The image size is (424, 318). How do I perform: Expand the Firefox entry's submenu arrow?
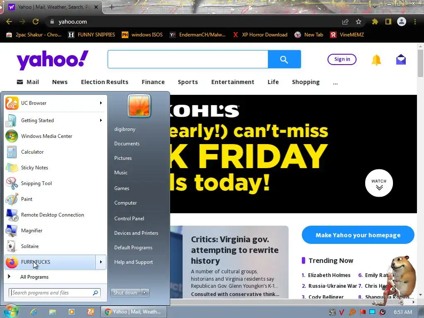(x=101, y=262)
